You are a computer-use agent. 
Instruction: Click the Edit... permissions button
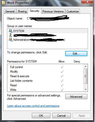76,54
